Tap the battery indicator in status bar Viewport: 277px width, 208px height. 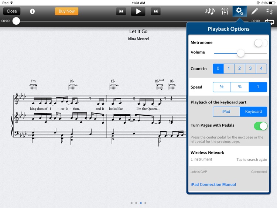point(272,3)
